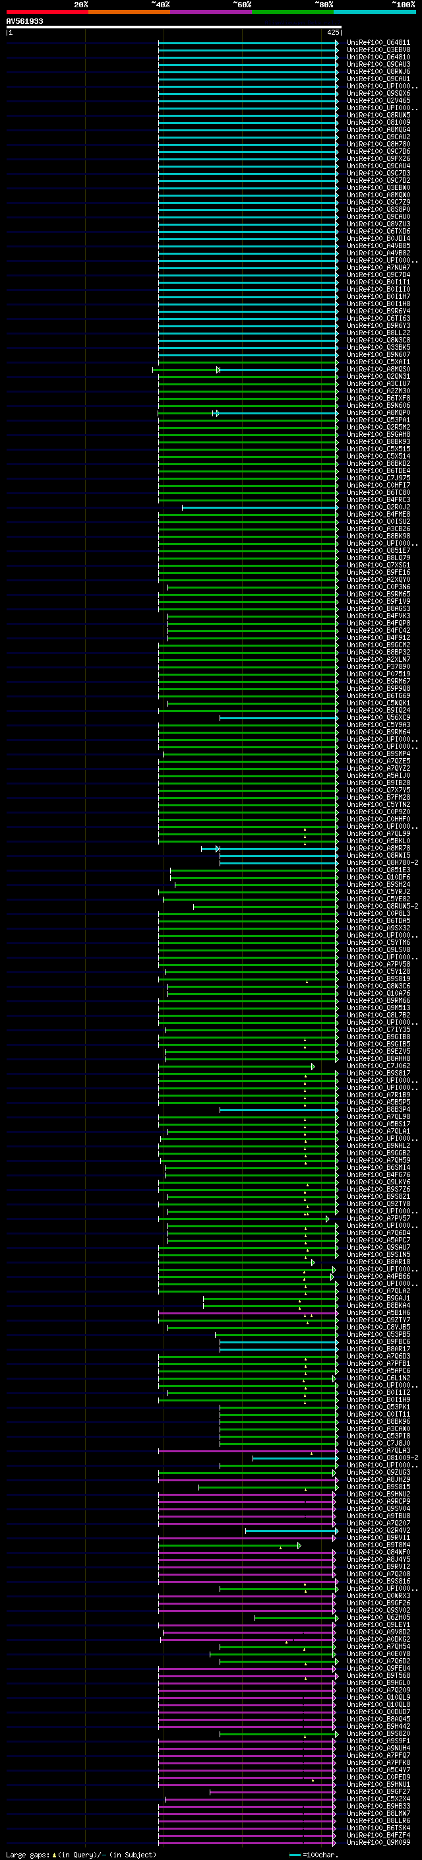422x1860 pixels.
Task: Select hit label UniRef100_Q10DF6
Action: point(378,877)
